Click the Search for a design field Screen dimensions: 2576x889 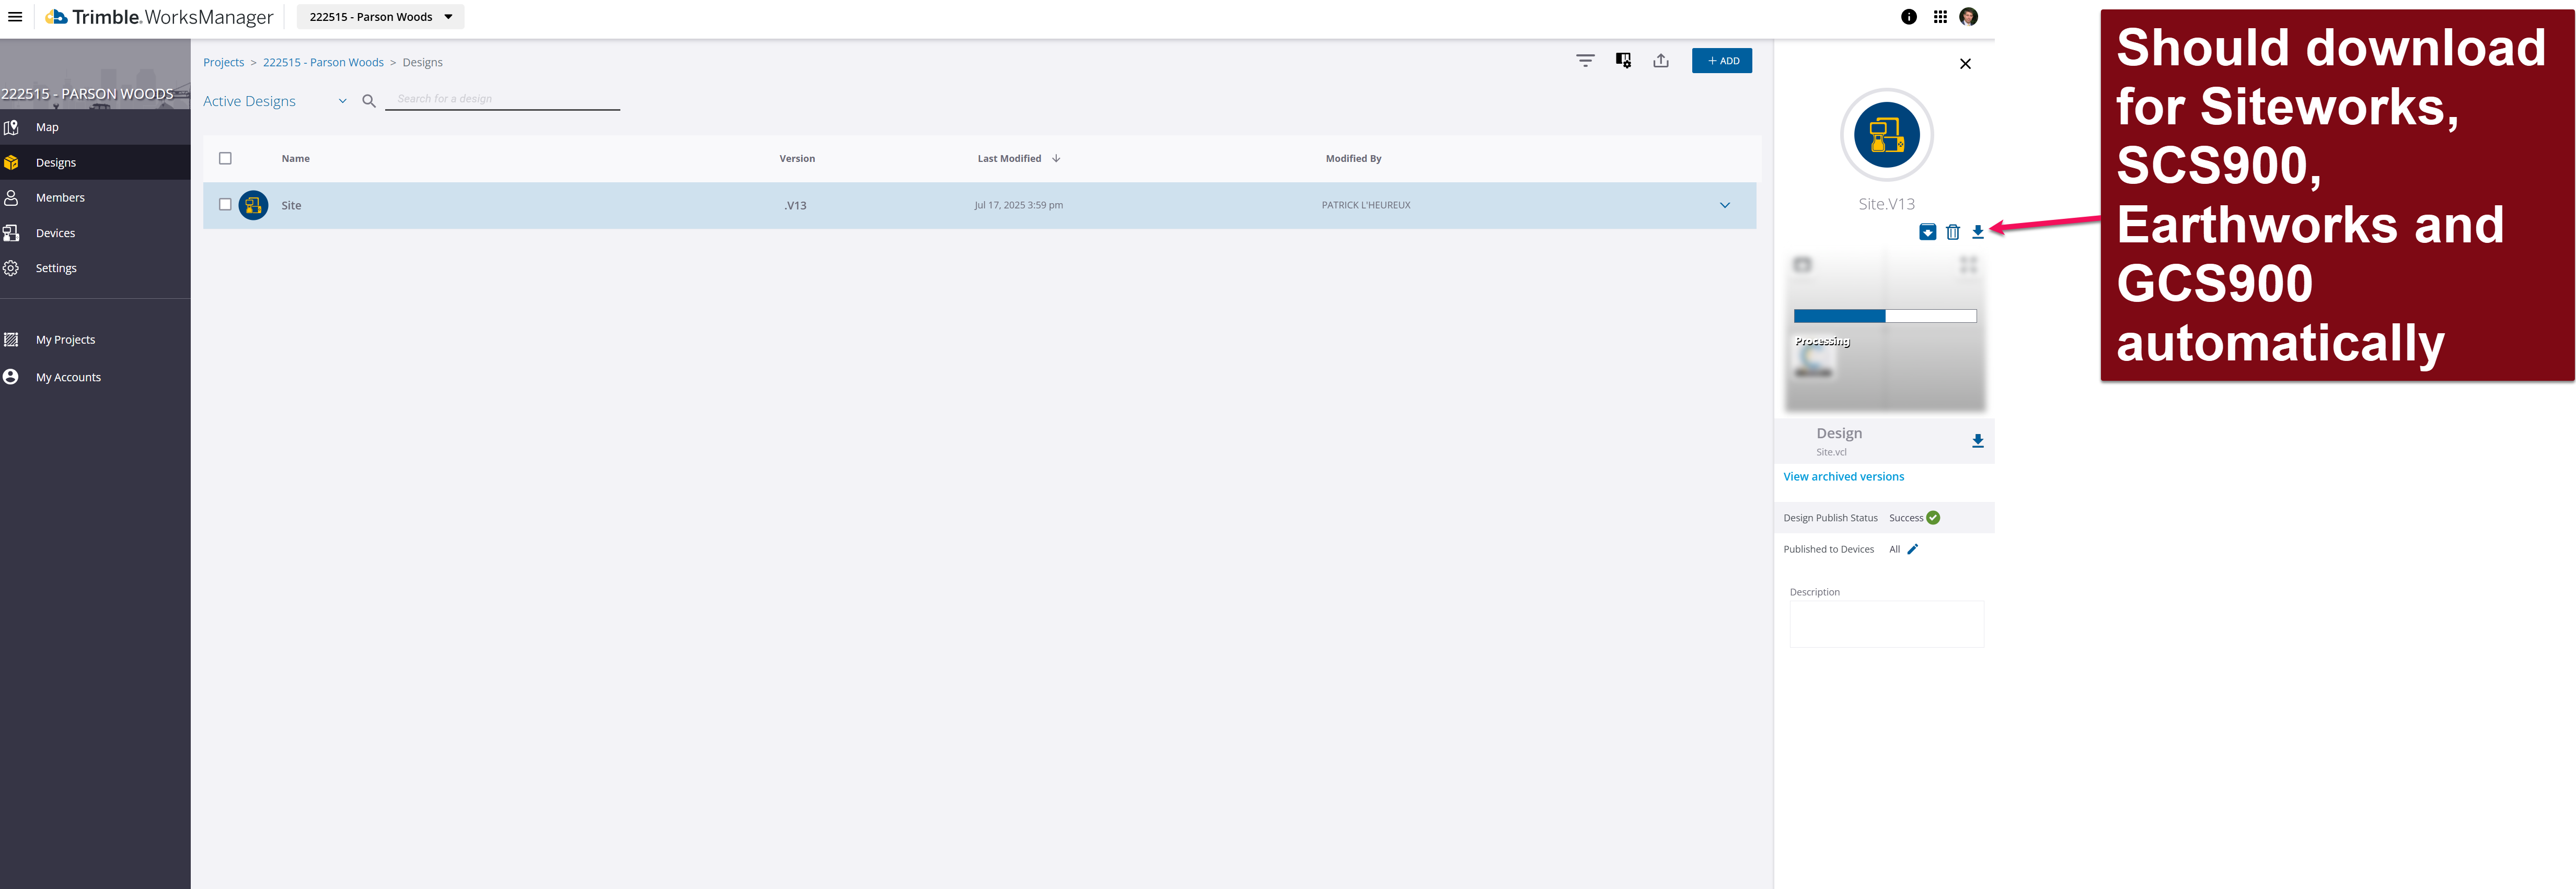click(502, 99)
